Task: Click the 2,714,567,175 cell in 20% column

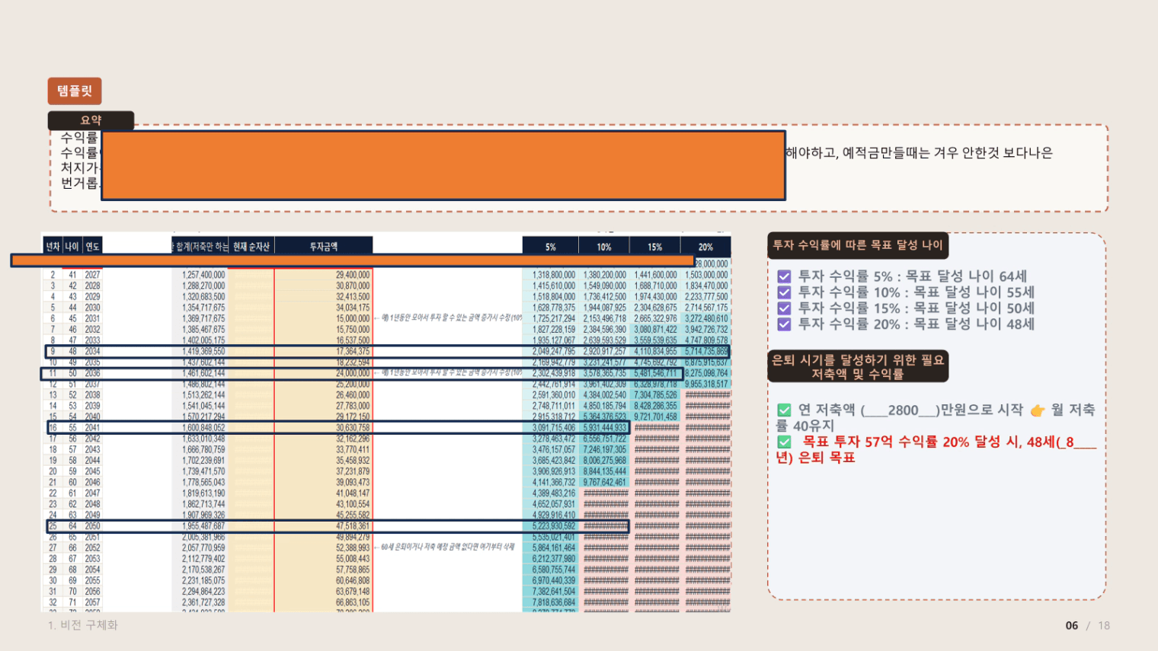Action: pyautogui.click(x=706, y=308)
